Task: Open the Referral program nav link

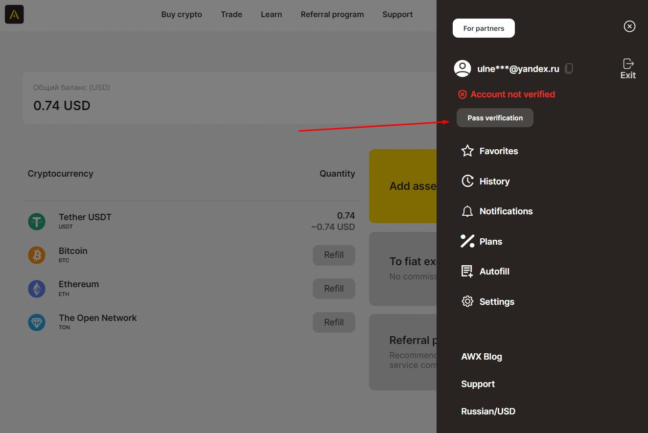Action: 332,15
